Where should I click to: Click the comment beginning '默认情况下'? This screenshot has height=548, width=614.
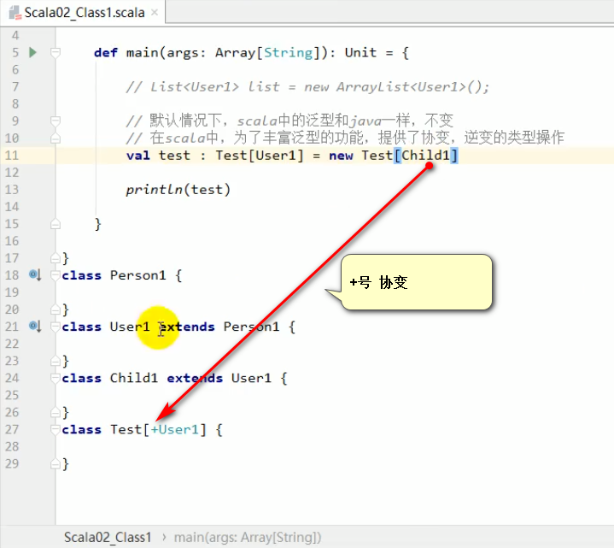289,121
